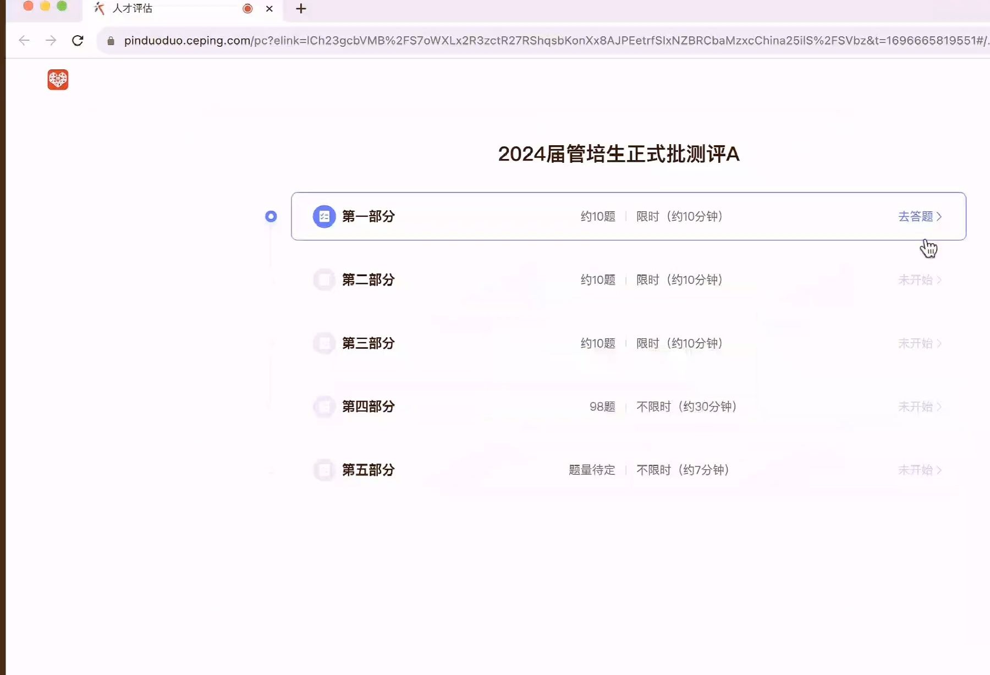Click 未开始 for 第二部分
This screenshot has width=990, height=675.
click(920, 280)
